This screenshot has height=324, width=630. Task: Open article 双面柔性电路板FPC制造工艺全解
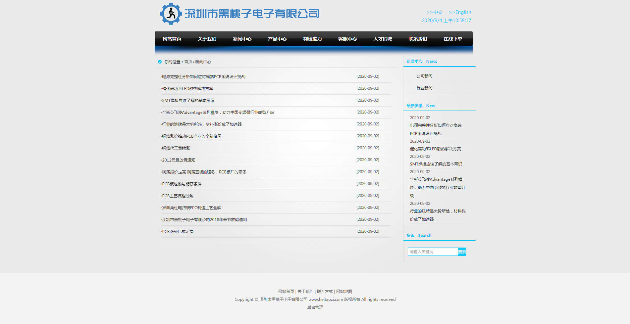191,208
